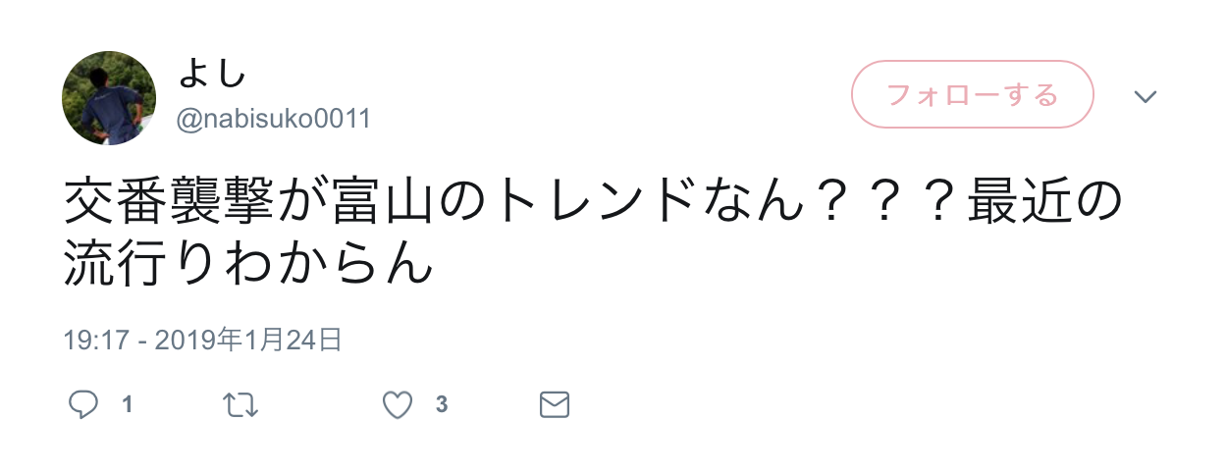Send tweet via the envelope message icon

[555, 404]
